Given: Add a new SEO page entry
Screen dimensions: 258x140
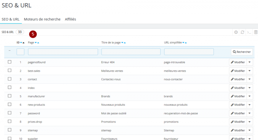Looking at the screenshot, I should tap(236, 32).
